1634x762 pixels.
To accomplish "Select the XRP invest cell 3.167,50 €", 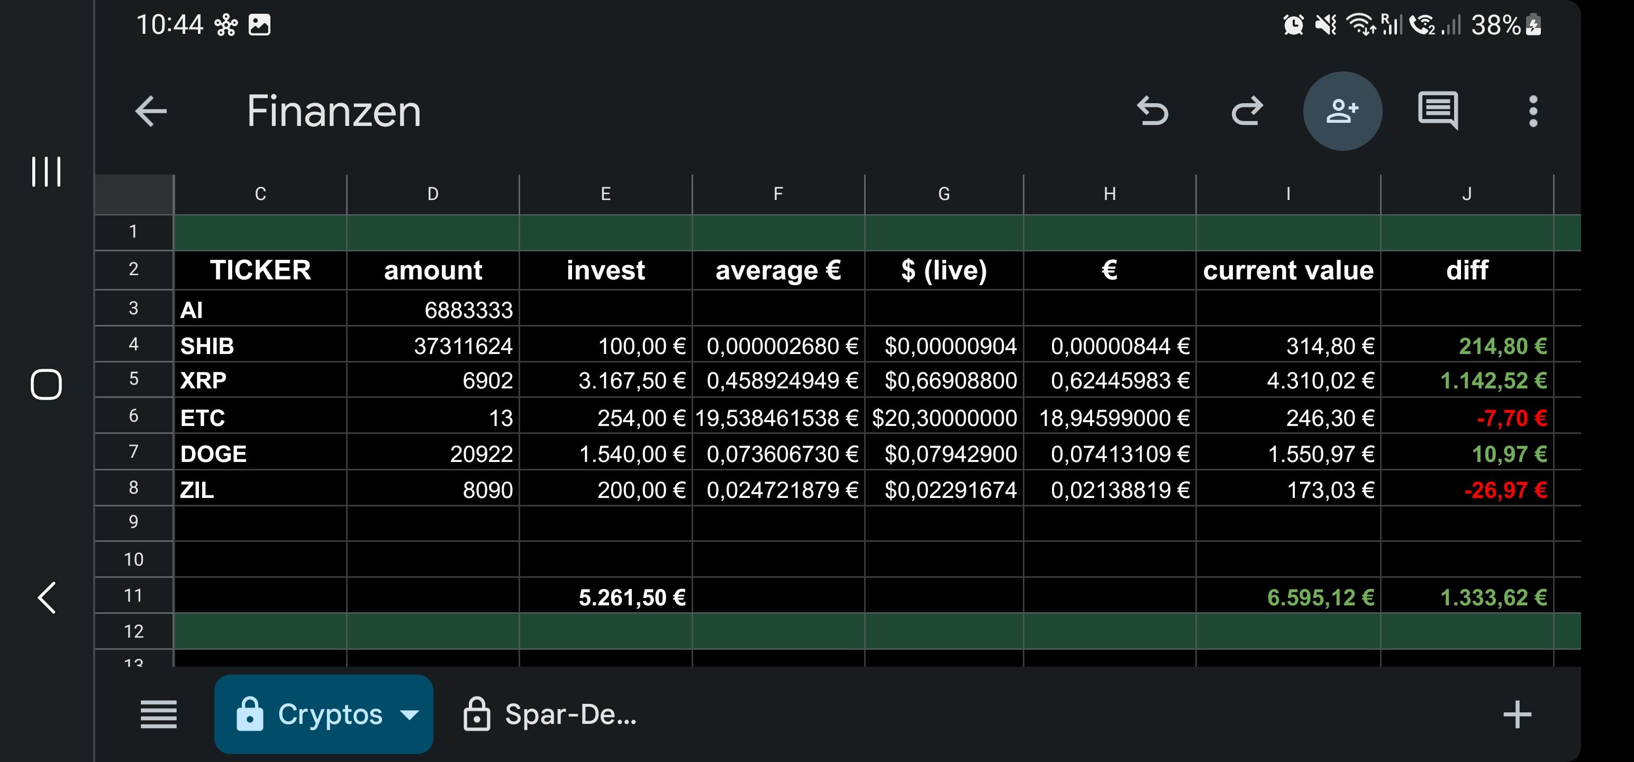I will (606, 380).
